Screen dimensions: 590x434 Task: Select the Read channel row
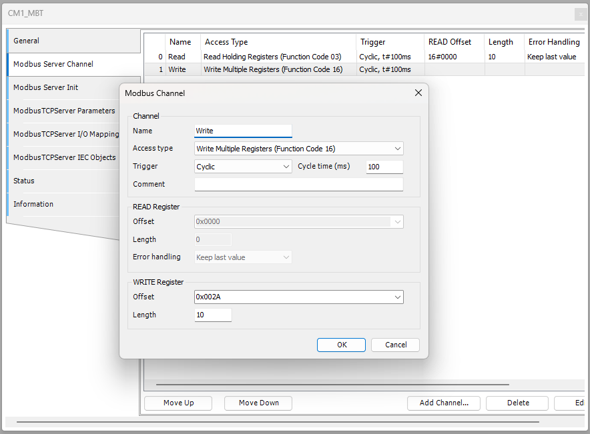(272, 57)
